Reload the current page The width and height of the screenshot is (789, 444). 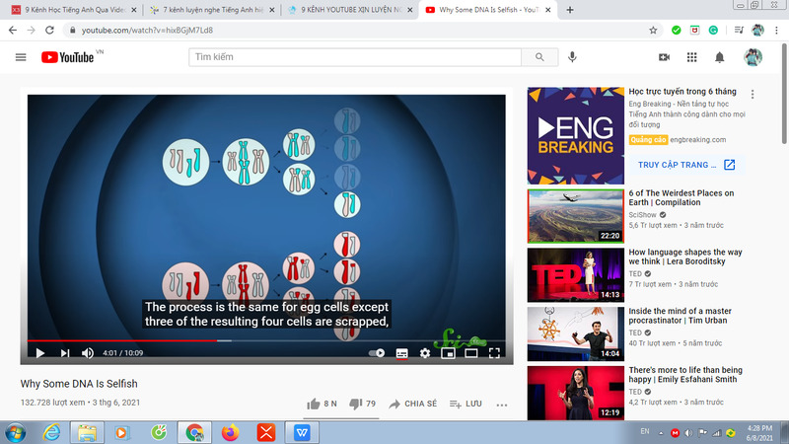(x=49, y=31)
